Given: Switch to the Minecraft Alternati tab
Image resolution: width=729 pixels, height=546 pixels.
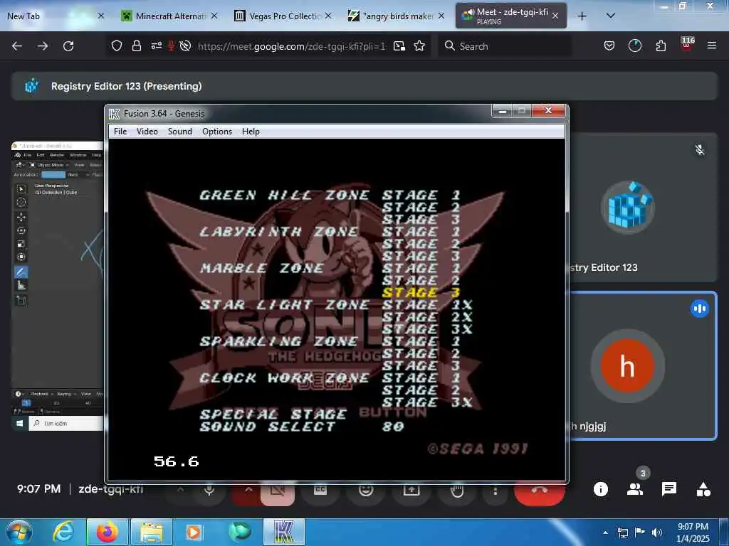Looking at the screenshot, I should (x=169, y=16).
